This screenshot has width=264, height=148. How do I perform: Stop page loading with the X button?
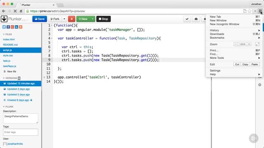pyautogui.click(x=15, y=11)
